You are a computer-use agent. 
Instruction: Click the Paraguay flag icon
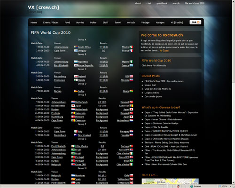(131, 132)
